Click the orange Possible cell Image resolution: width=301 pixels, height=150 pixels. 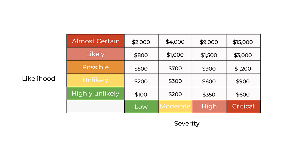[96, 67]
